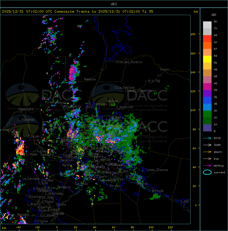228x231 pixels.
Task: Select the light gray 70-80 dBZ swatch
Action: pyautogui.click(x=207, y=25)
